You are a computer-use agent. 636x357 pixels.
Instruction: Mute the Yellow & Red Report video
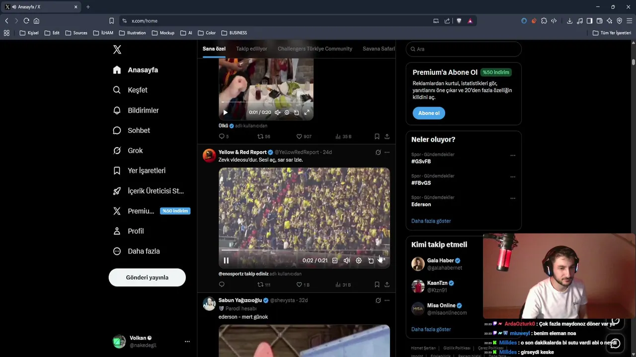[x=347, y=260]
